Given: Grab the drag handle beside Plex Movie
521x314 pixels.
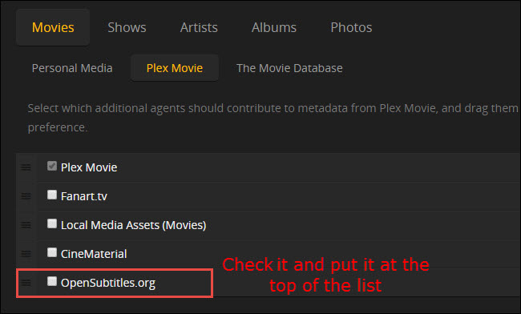Looking at the screenshot, I should pos(26,167).
